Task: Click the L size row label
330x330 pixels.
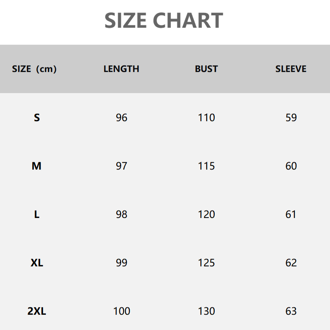Action: point(37,215)
